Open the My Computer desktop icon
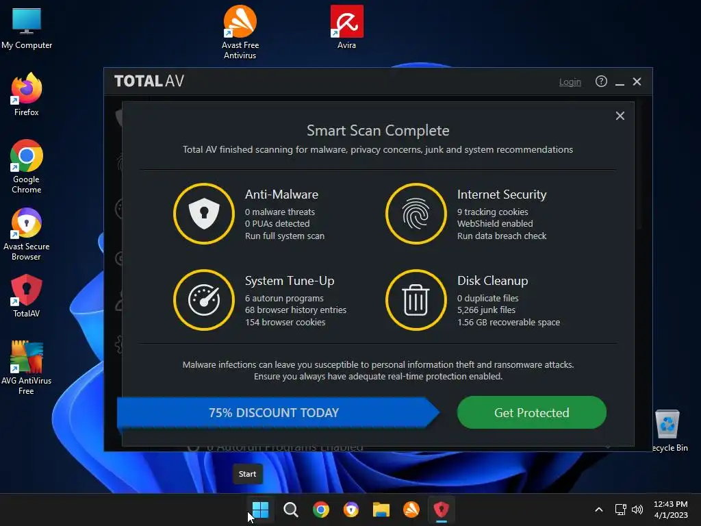 click(x=27, y=29)
